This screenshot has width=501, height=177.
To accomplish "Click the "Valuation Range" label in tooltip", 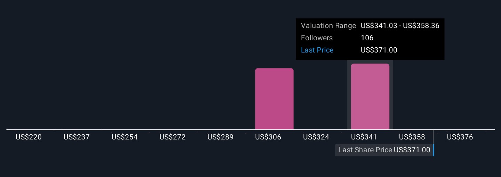I will [328, 26].
